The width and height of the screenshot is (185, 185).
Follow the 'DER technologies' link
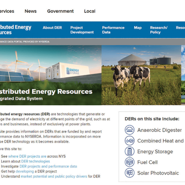coord(36,161)
